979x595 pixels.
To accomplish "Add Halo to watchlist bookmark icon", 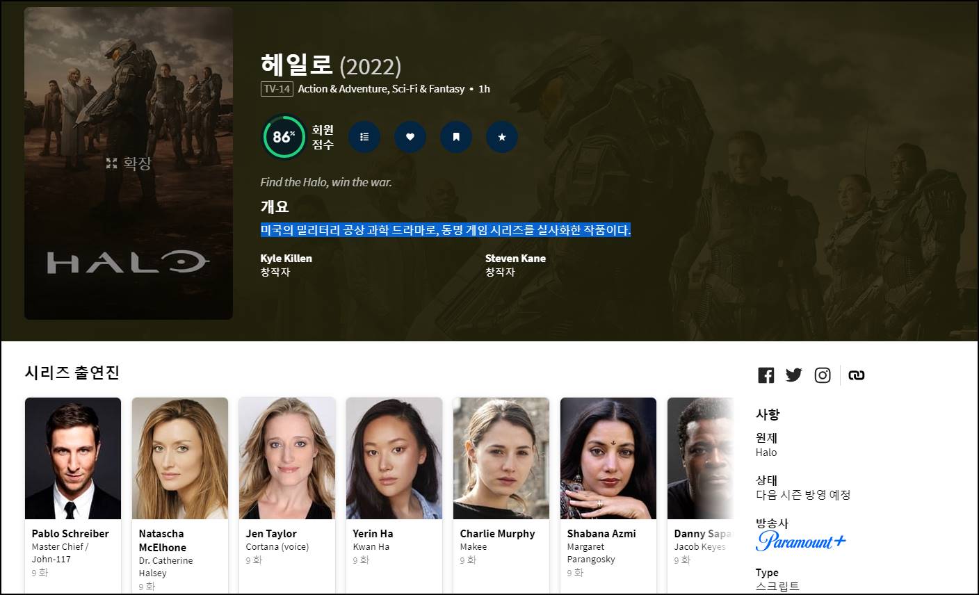I will (x=456, y=137).
